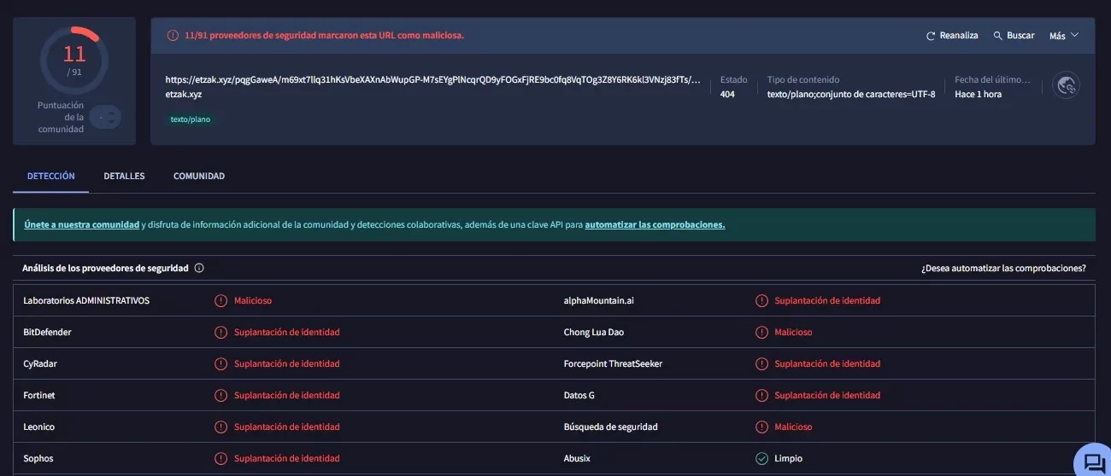Click the 11/91 detection score gauge
The image size is (1111, 476).
click(x=74, y=60)
